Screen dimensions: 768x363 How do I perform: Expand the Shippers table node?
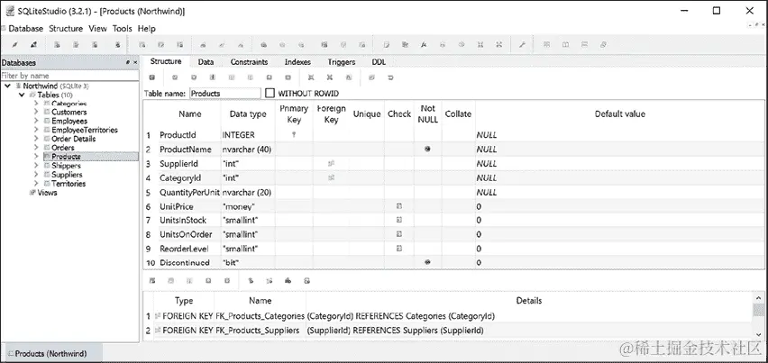click(36, 166)
